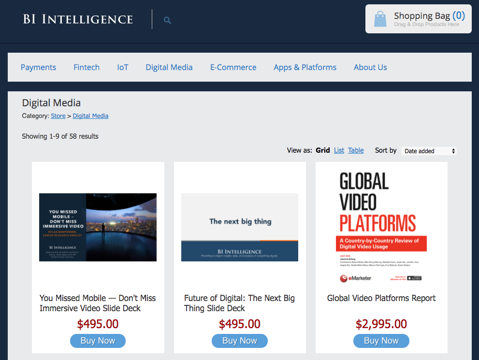Open Shopping Bag (0) panel

click(x=418, y=19)
